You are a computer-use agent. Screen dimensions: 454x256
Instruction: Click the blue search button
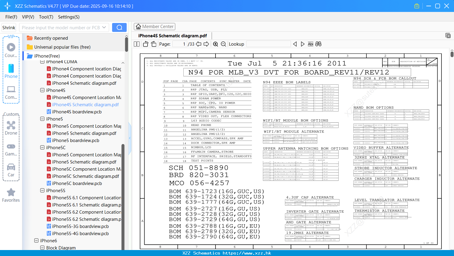[x=119, y=27]
